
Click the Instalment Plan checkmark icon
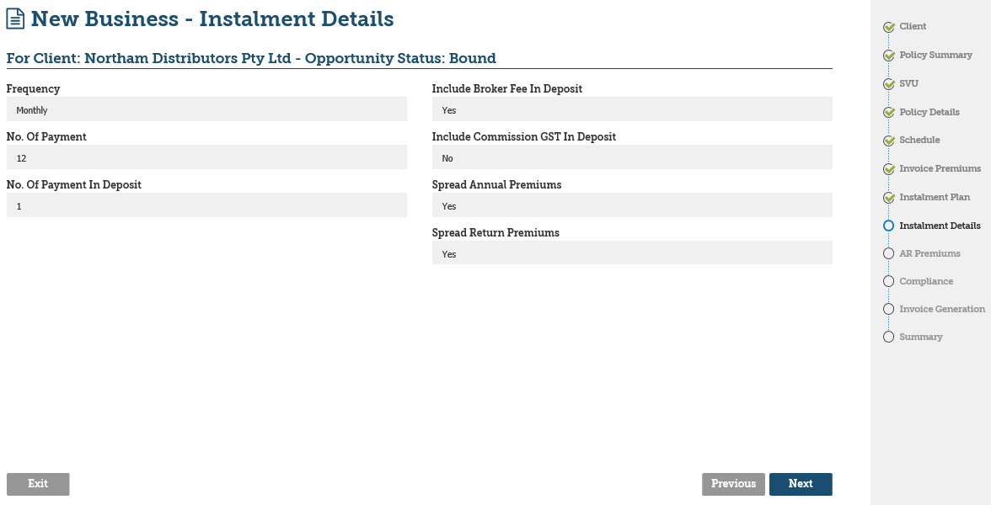(888, 198)
